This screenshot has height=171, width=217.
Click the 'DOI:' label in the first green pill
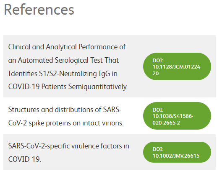tap(158, 61)
